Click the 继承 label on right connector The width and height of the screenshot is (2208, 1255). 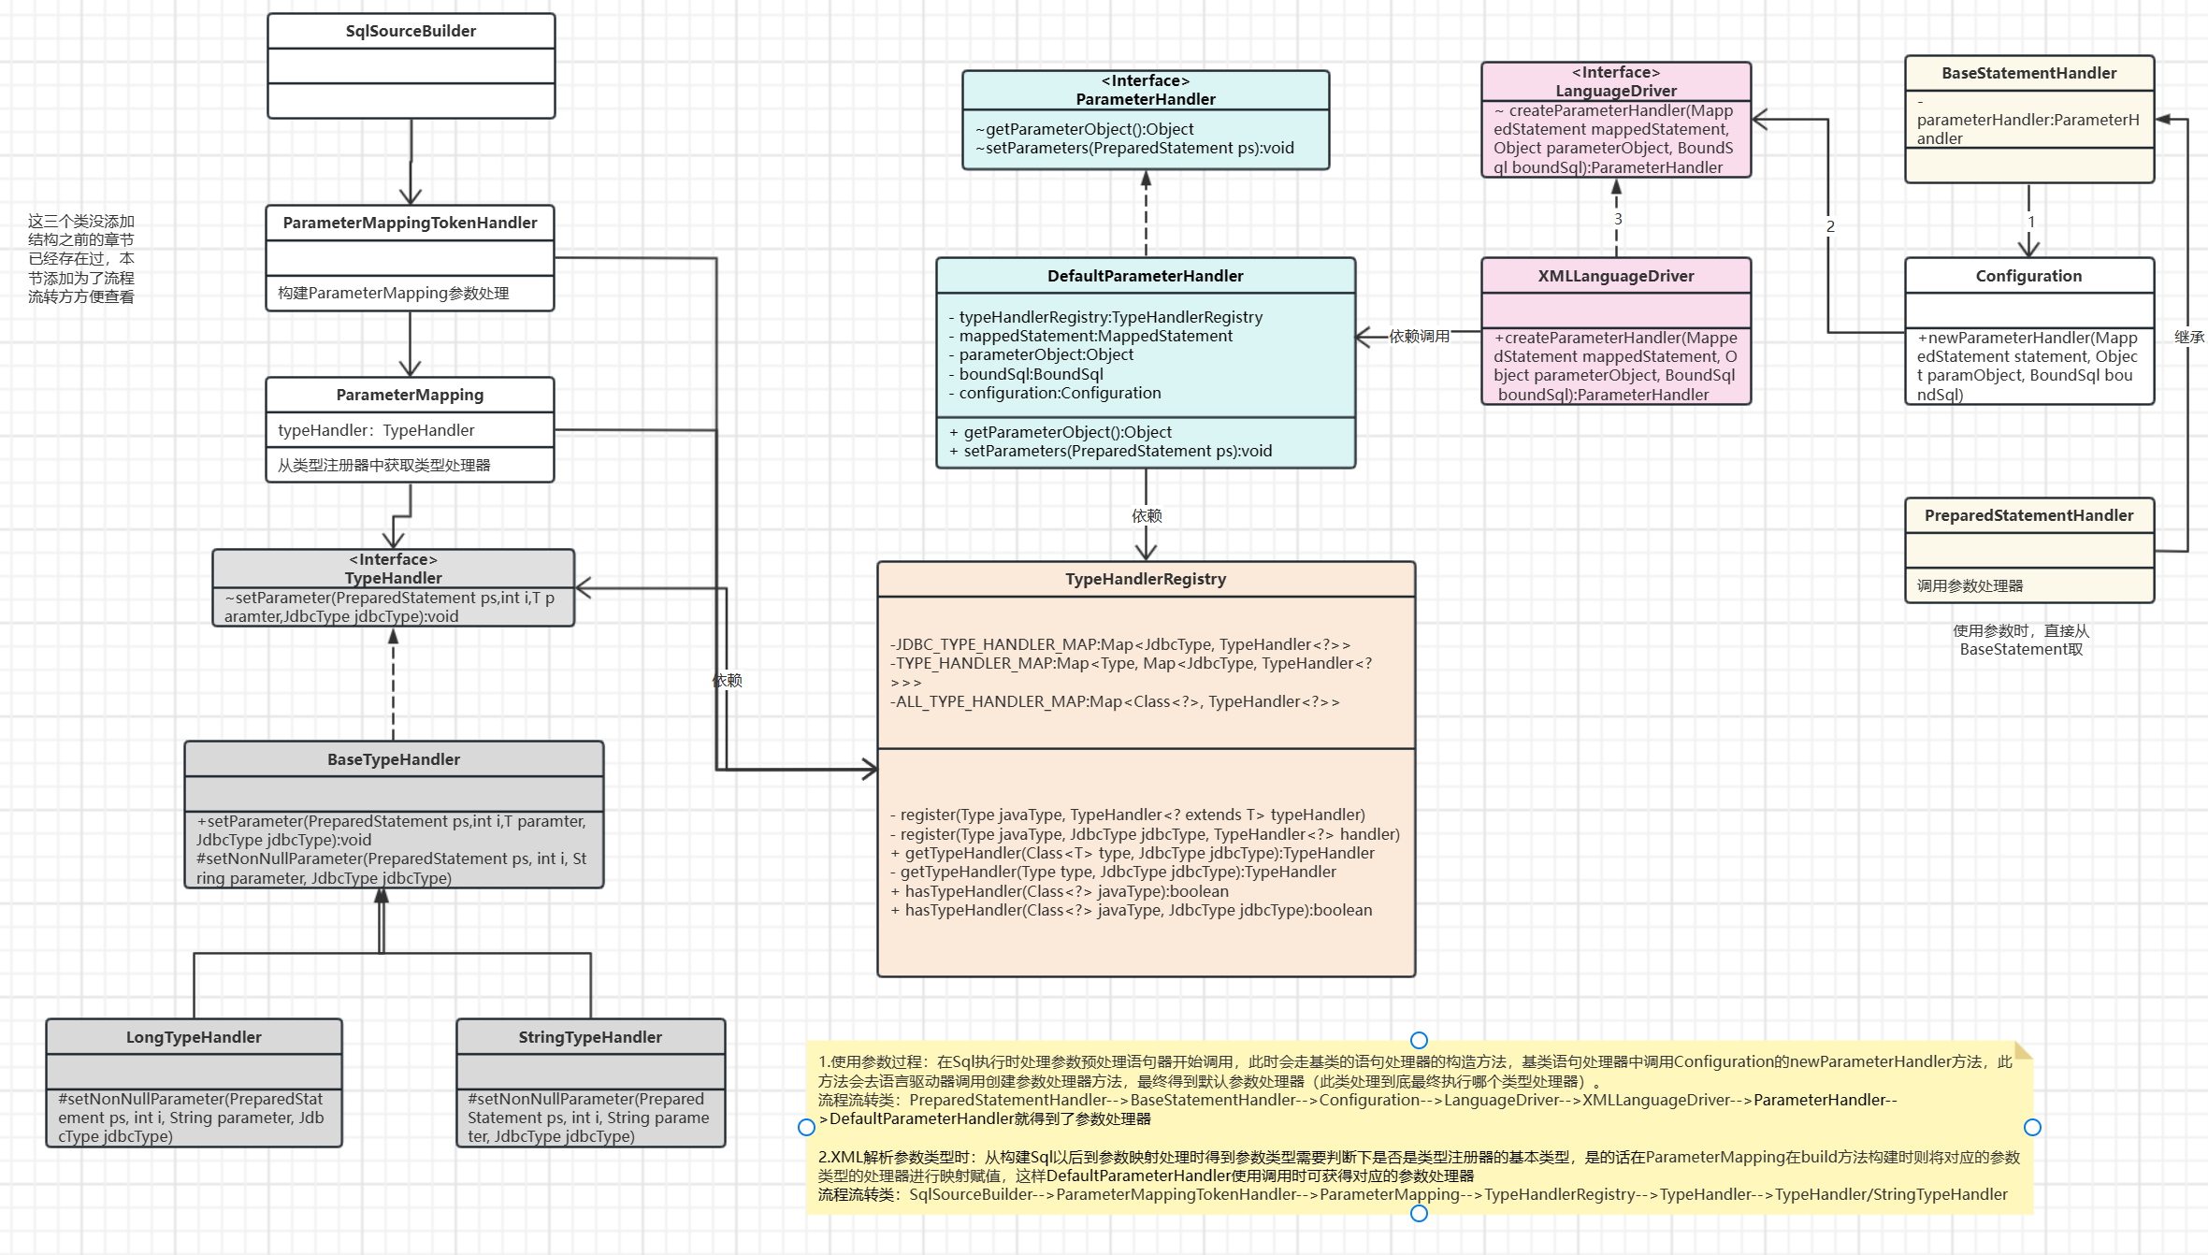2188,337
